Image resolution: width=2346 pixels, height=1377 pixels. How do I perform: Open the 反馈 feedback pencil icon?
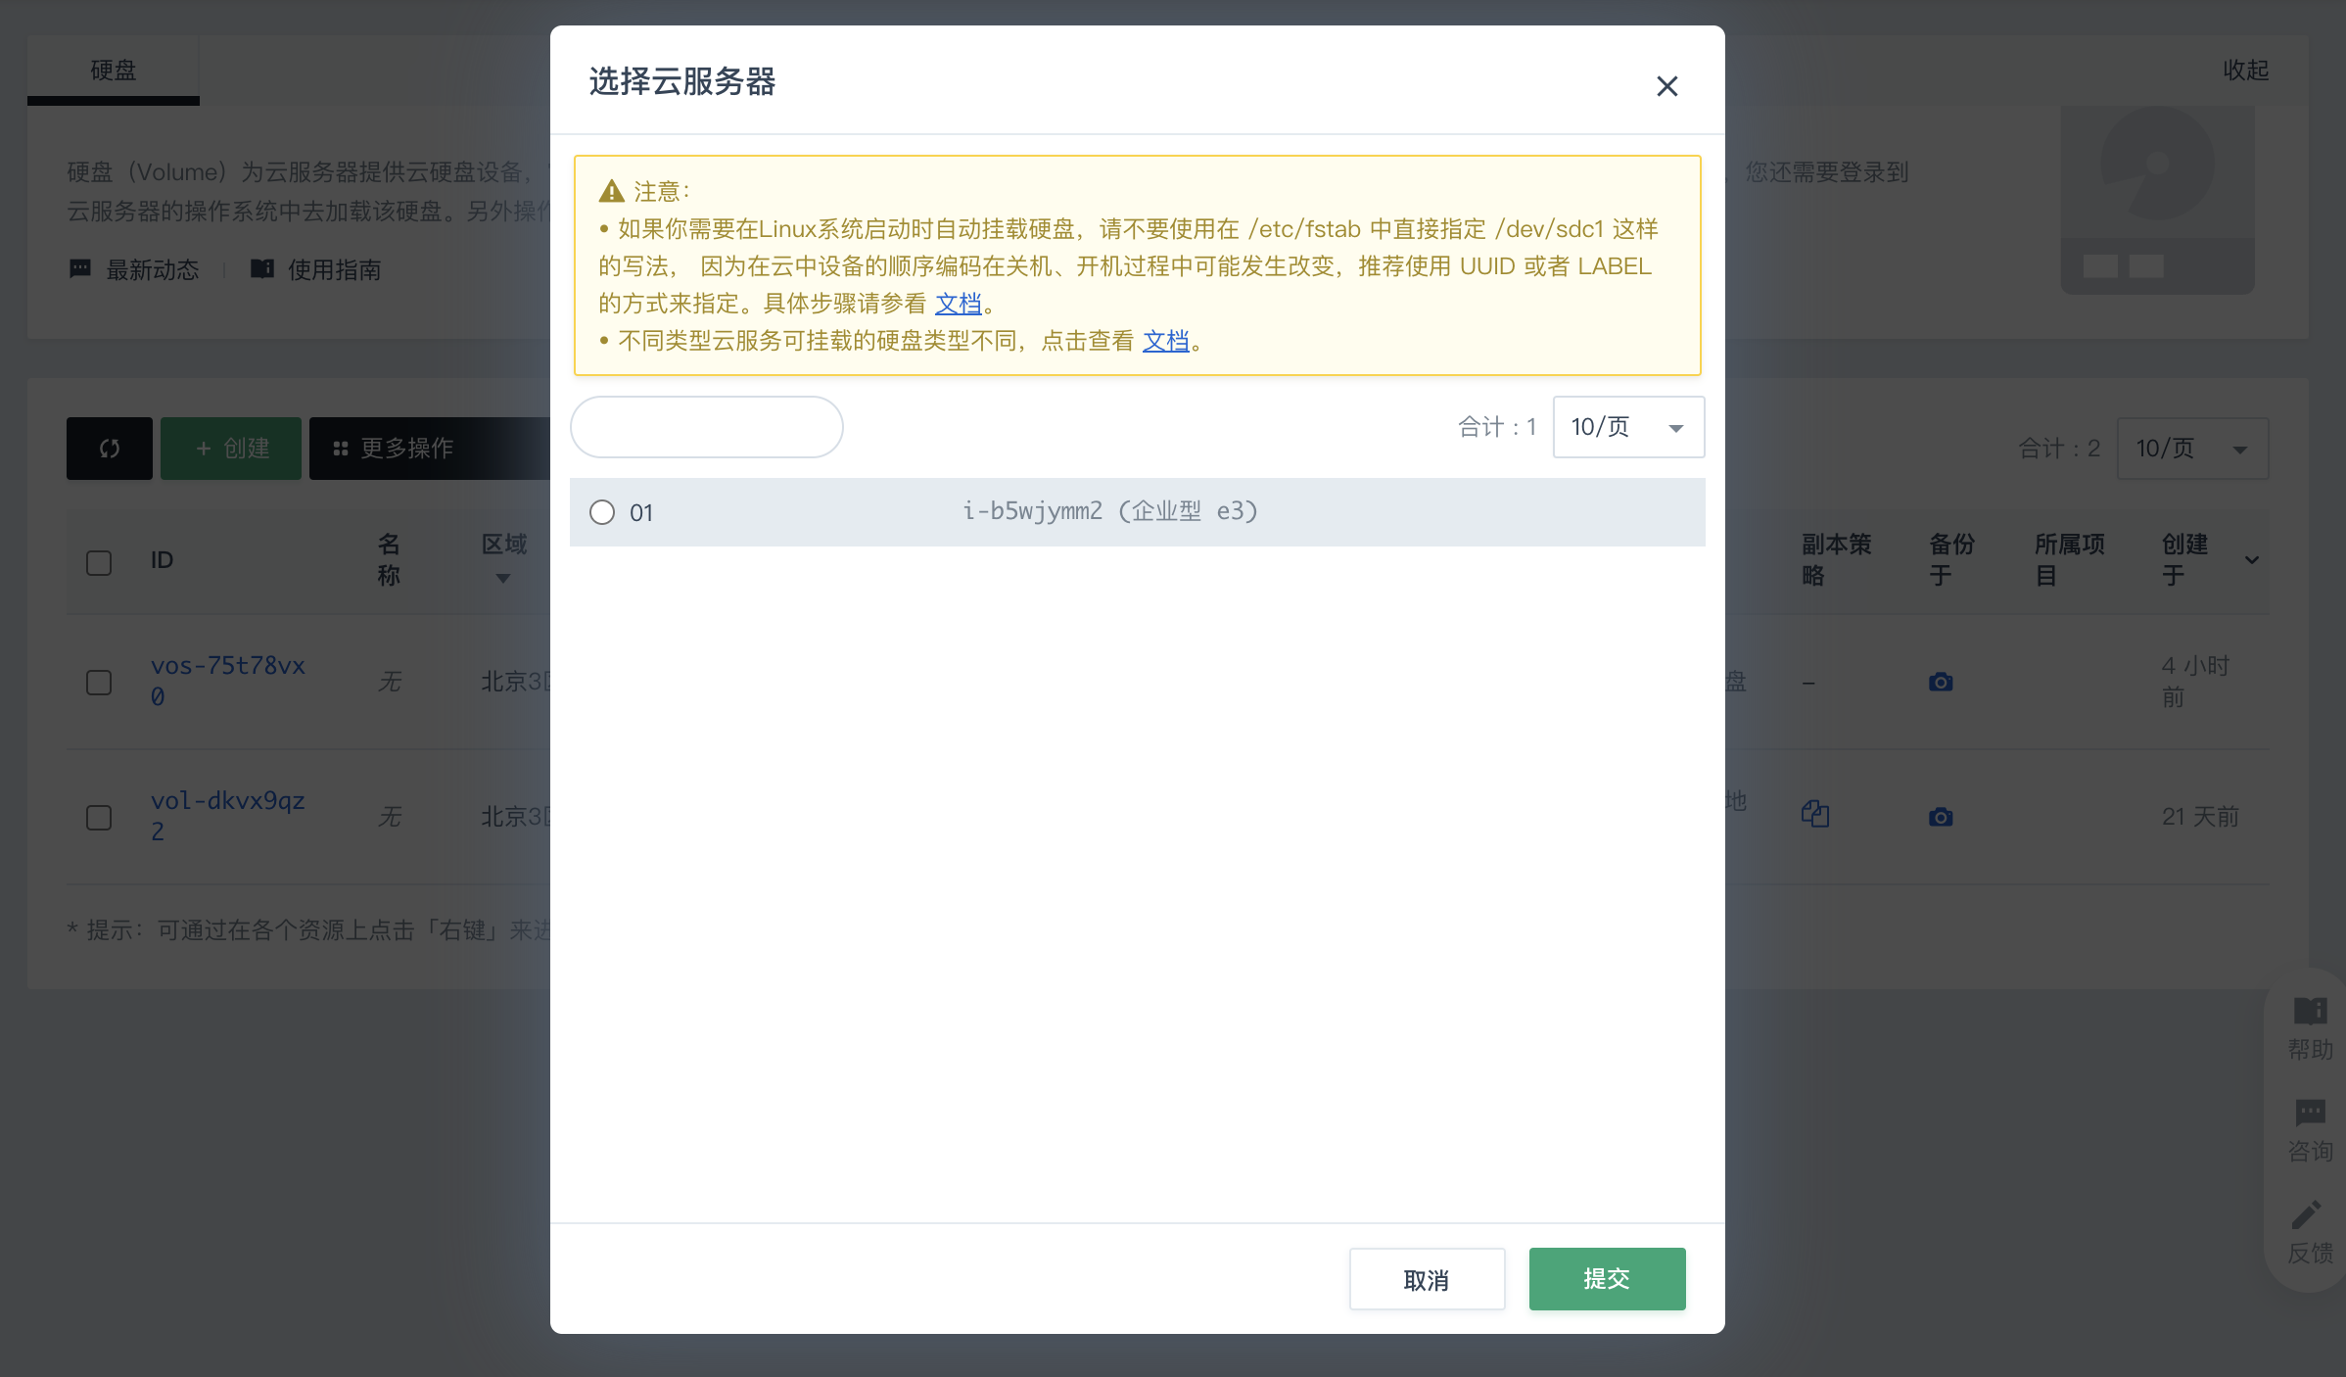[x=2310, y=1233]
